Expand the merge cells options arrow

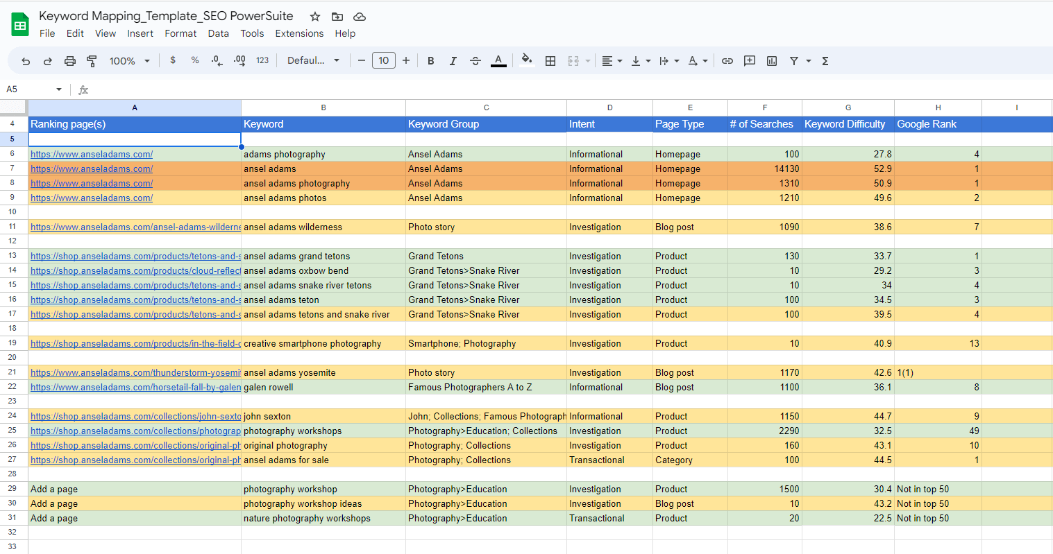(587, 61)
